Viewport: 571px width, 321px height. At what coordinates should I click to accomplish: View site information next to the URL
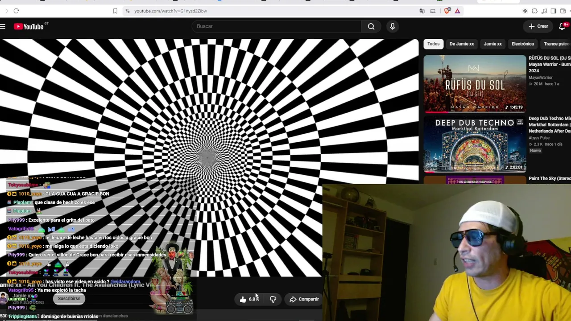[127, 11]
